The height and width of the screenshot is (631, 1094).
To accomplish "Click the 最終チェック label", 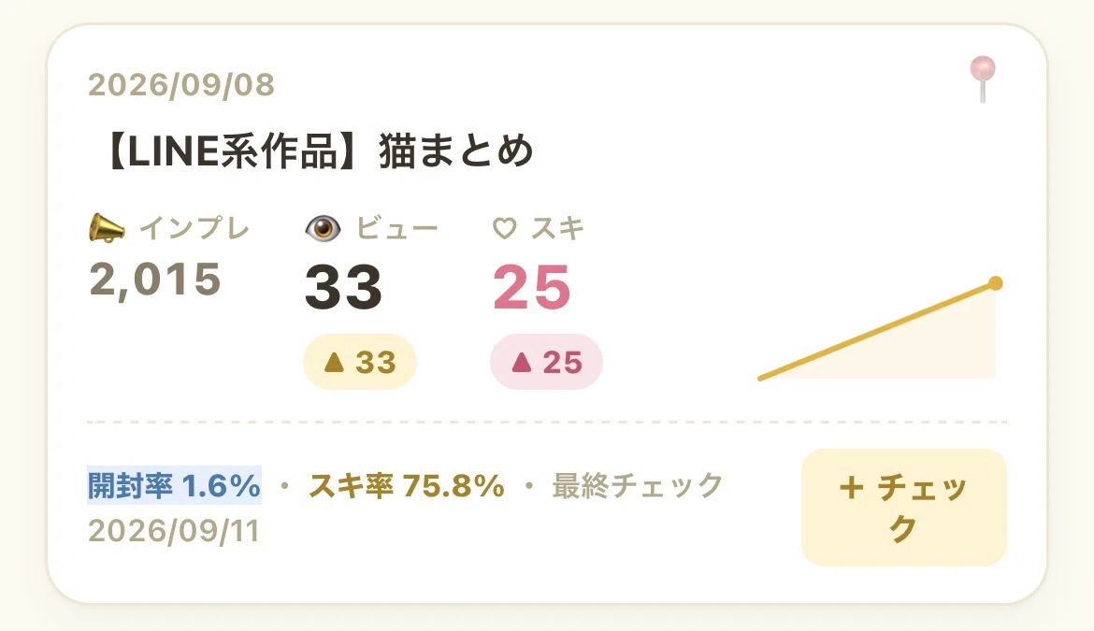I will point(638,485).
